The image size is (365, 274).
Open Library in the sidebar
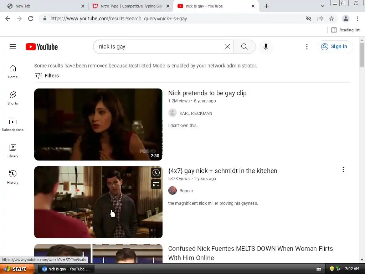click(13, 151)
